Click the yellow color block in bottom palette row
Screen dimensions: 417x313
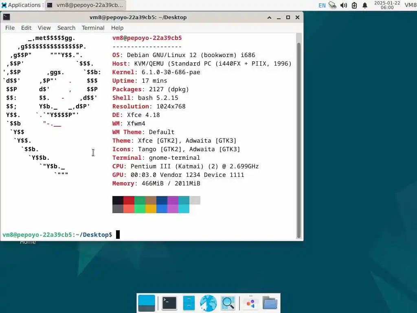[x=151, y=209]
